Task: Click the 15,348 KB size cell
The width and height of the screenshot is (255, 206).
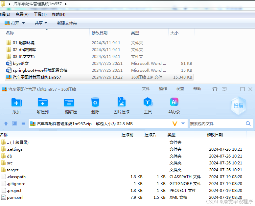Action: [x=183, y=77]
